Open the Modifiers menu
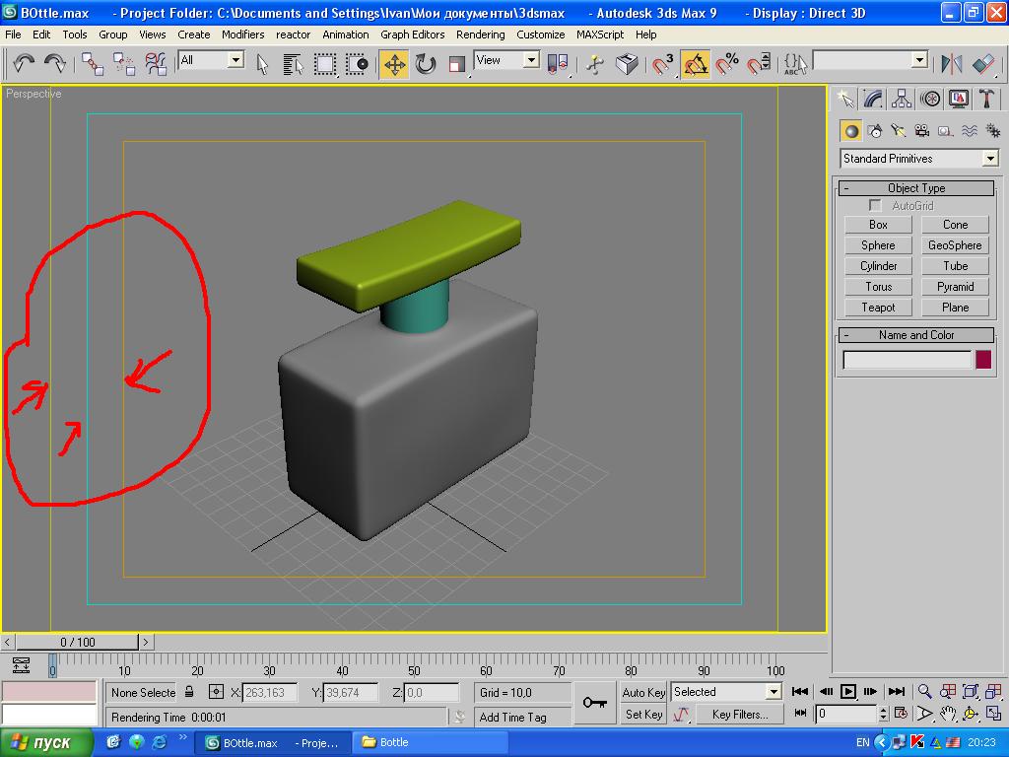This screenshot has height=757, width=1009. [x=242, y=34]
